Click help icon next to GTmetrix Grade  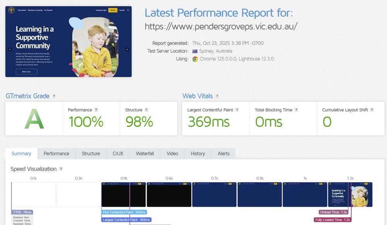(54, 96)
